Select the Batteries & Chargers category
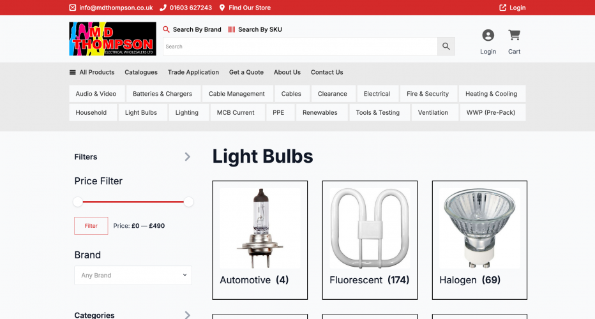Screen dimensions: 595x319 (163, 94)
